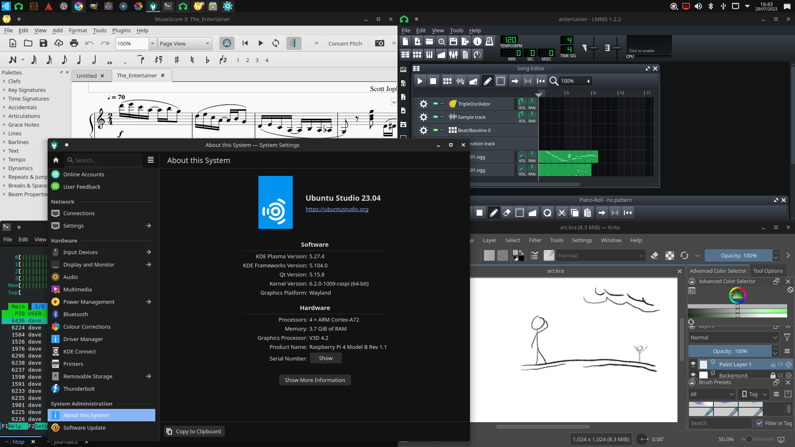
Task: Open the Plugins menu in MuseScore
Action: [x=121, y=30]
